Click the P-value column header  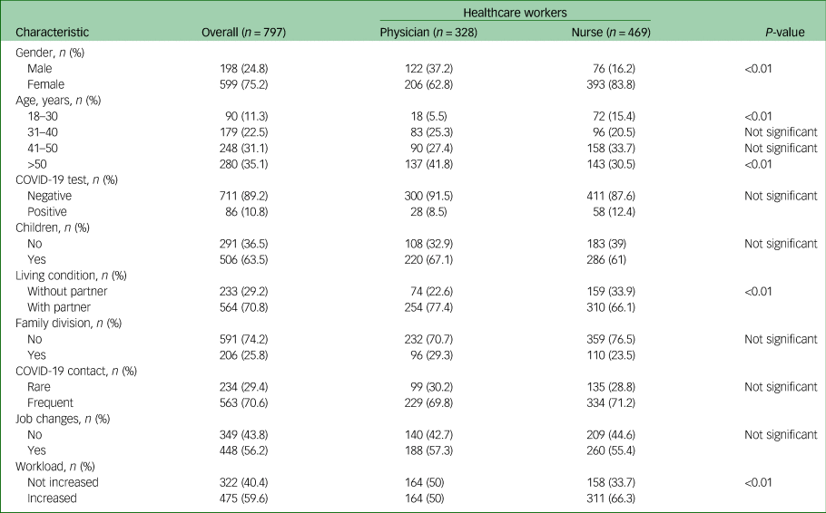pos(784,33)
